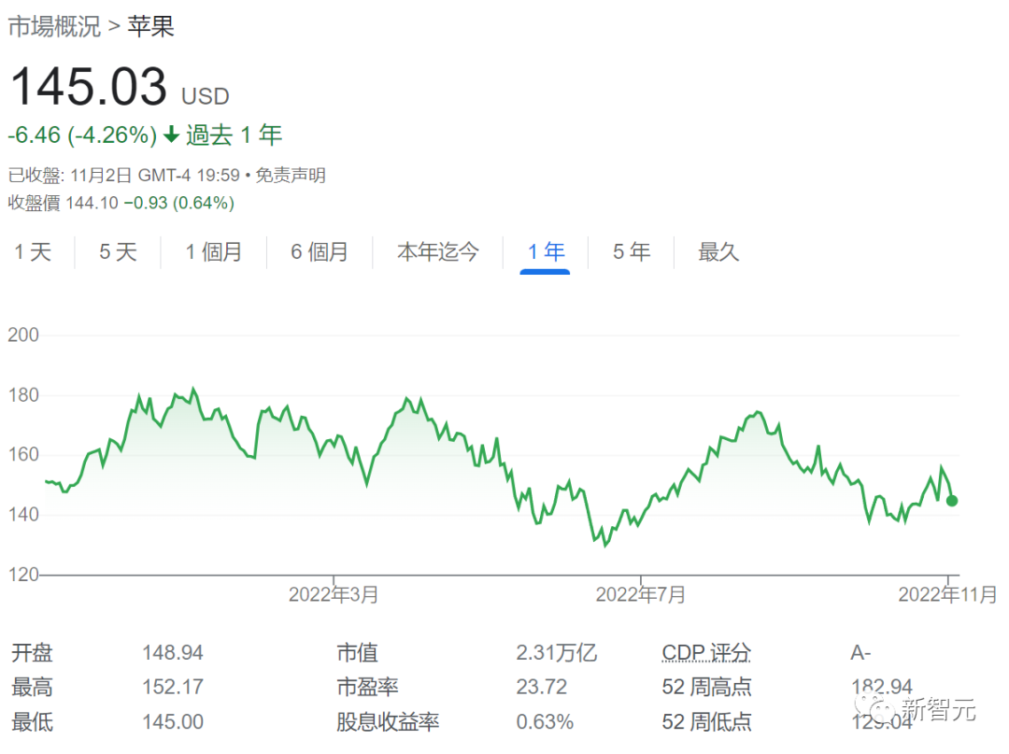Click the 股息收益率 label
1009x754 pixels.
tap(388, 722)
